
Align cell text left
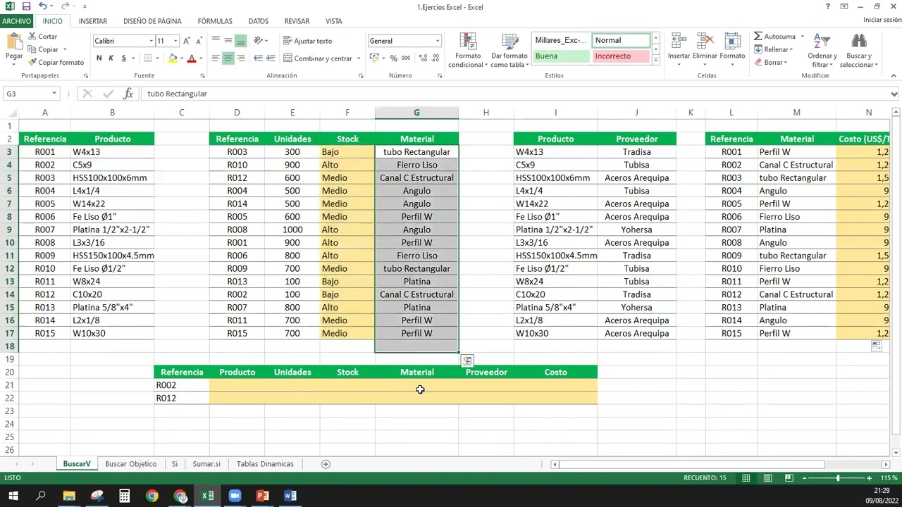216,58
